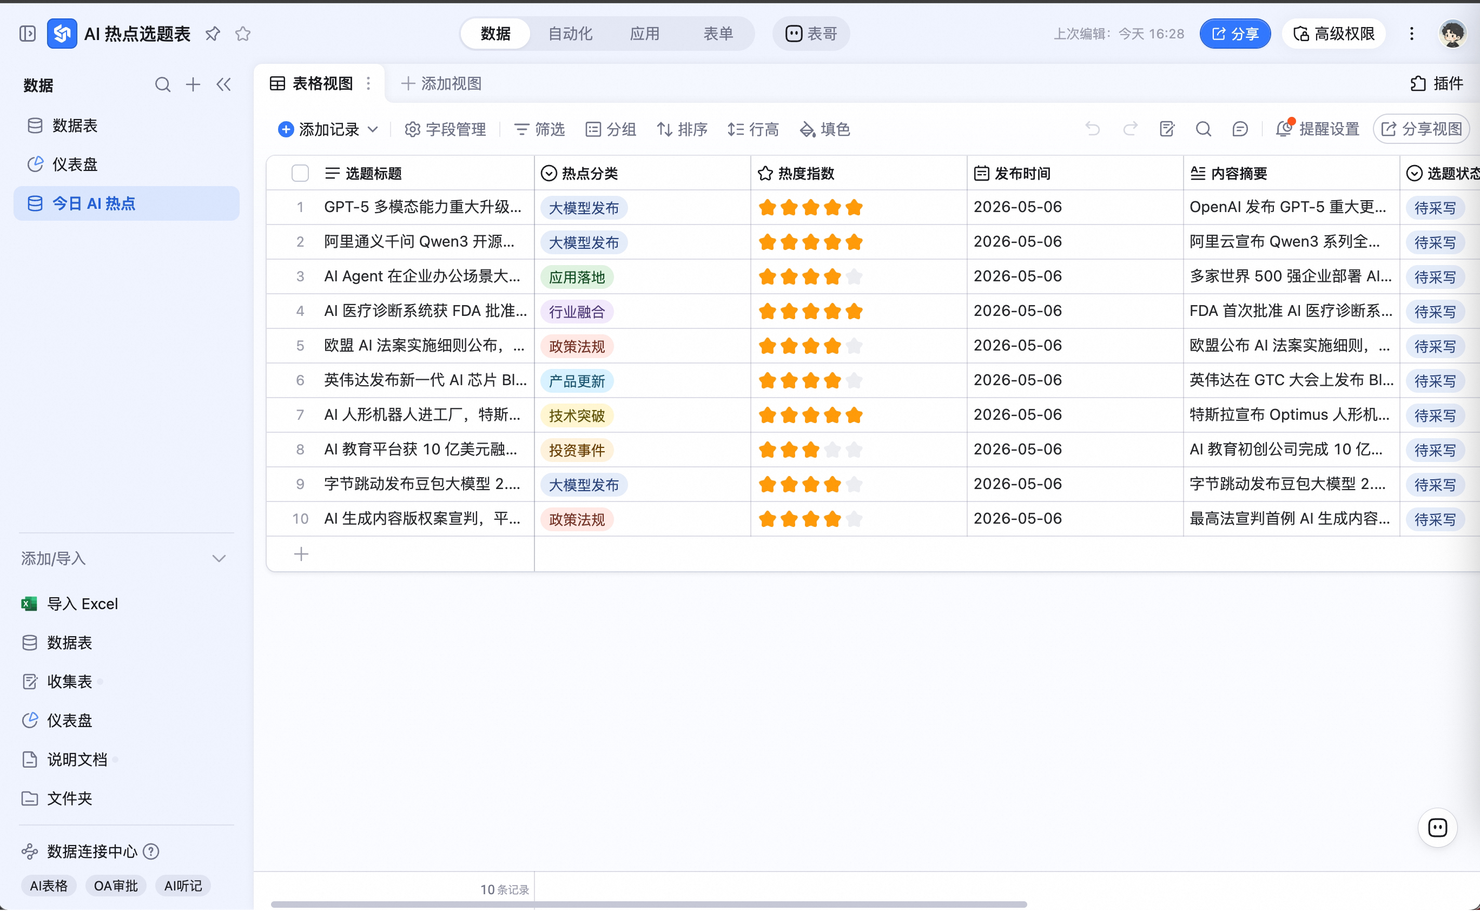Open the help icon beside 数据连接中心
The image size is (1480, 911).
[151, 851]
